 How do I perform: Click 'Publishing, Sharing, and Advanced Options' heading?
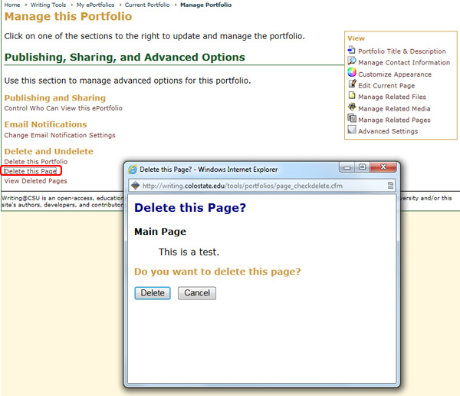point(125,58)
